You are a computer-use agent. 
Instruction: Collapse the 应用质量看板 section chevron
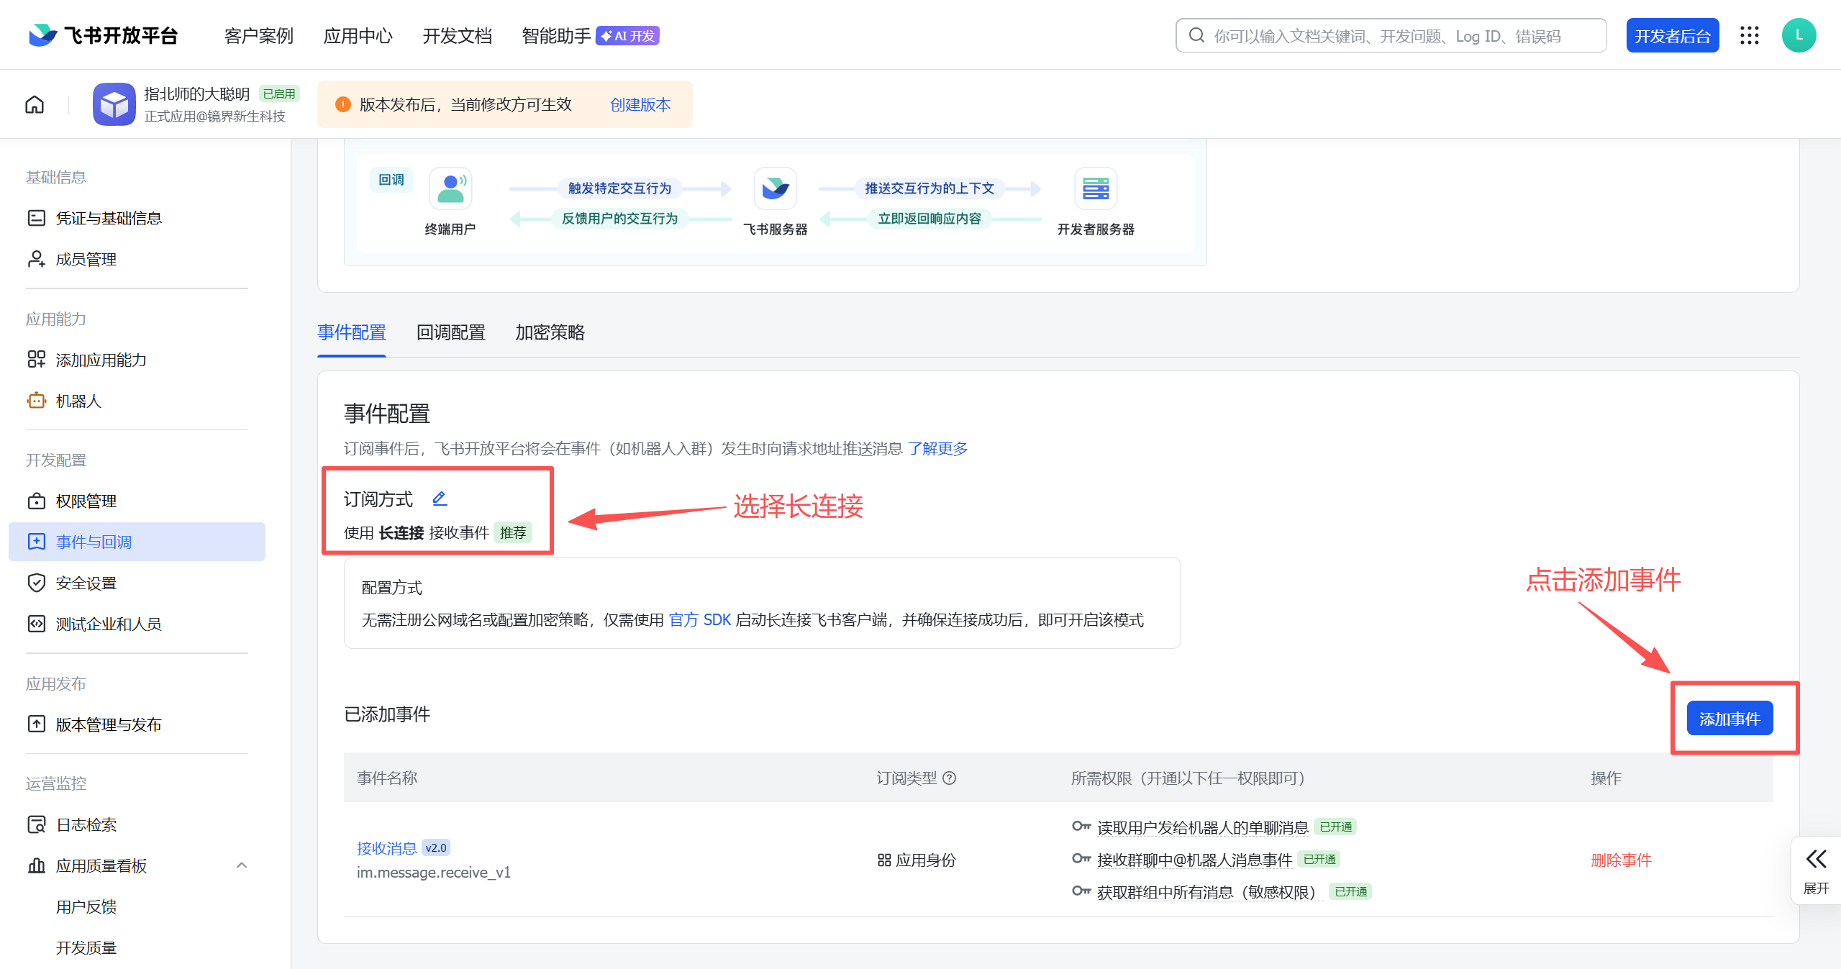242,865
